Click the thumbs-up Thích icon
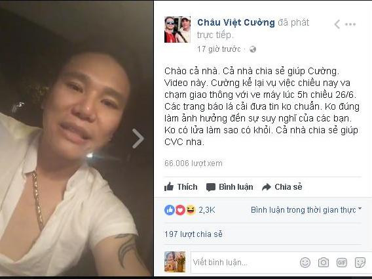 click(x=169, y=187)
